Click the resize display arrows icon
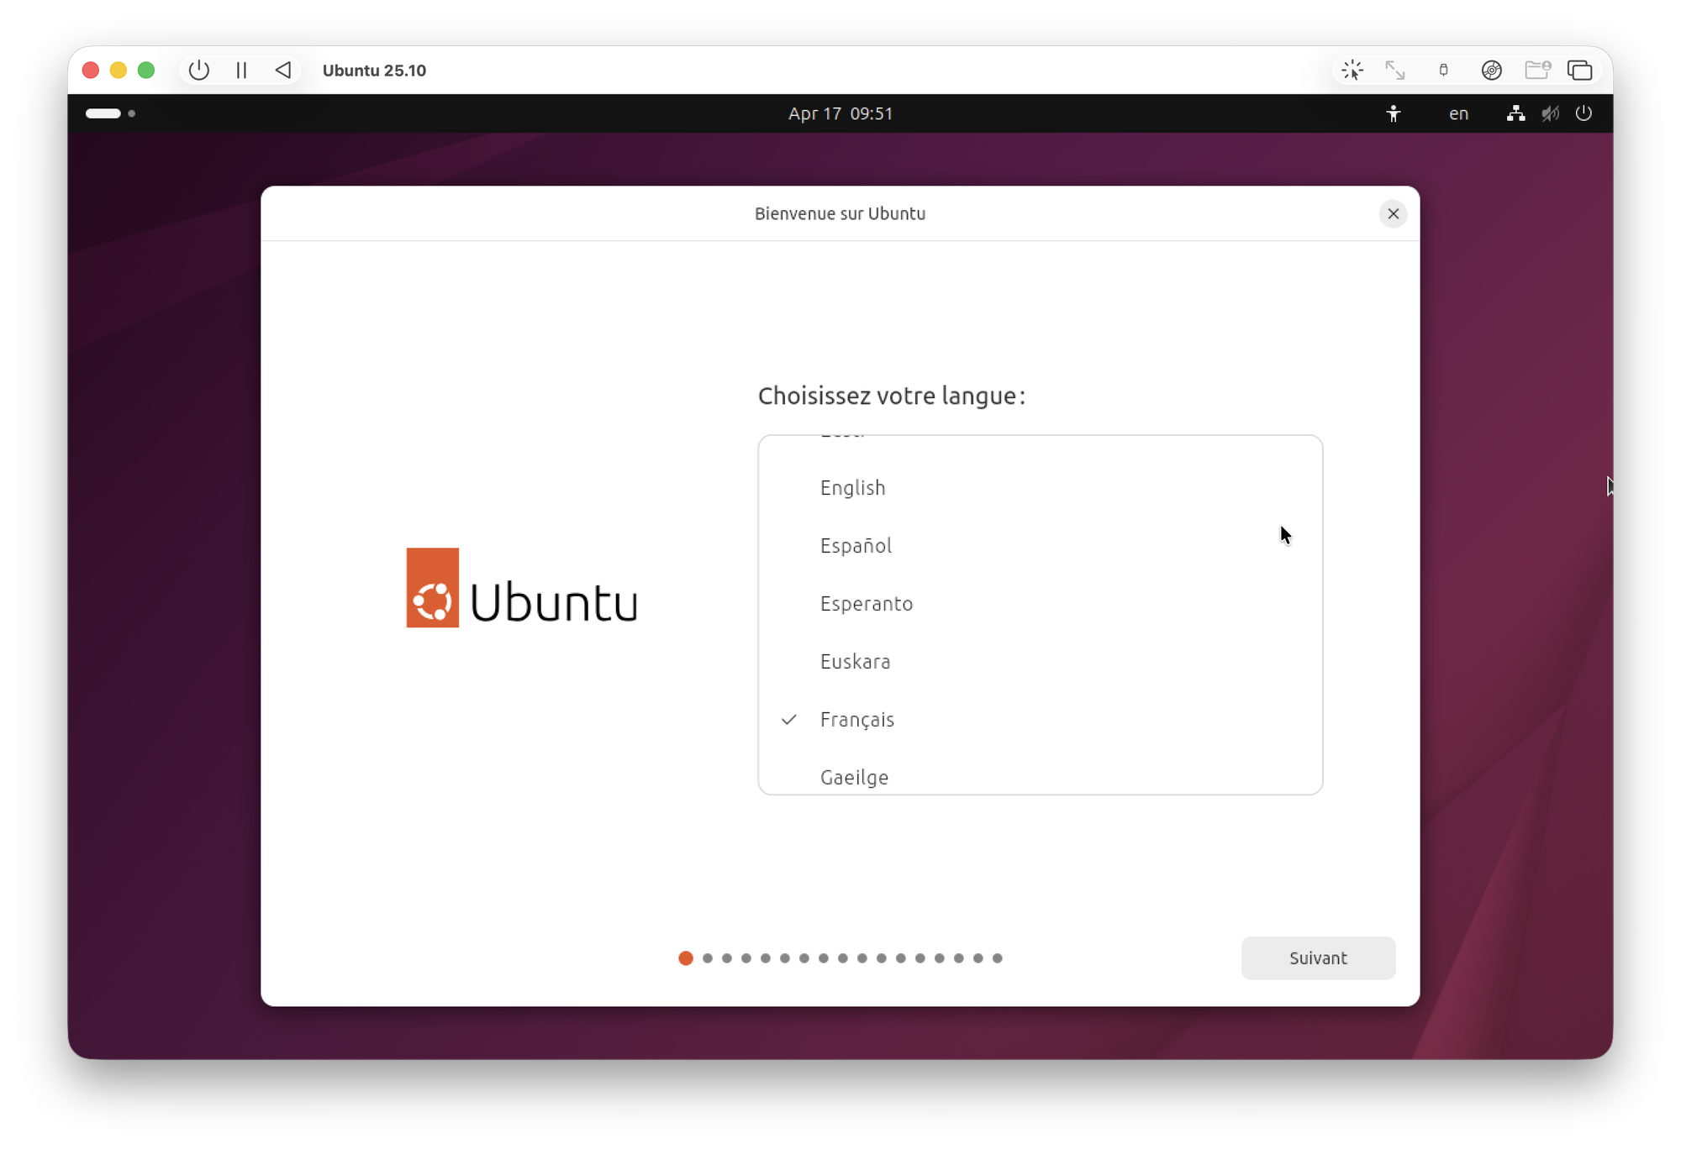Screen dimensions: 1681x1149 pyautogui.click(x=1395, y=71)
